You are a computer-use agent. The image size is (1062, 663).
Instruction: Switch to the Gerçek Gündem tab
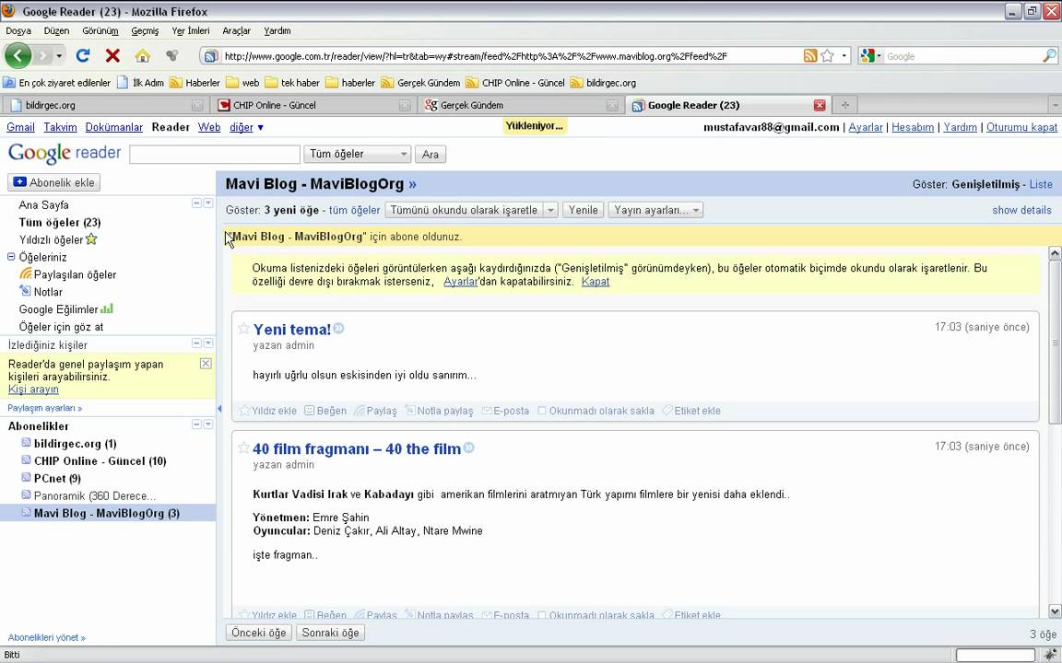(x=520, y=105)
